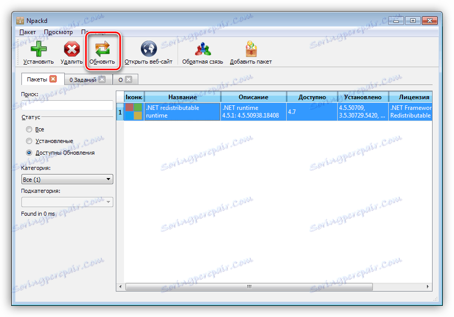
Task: Open the Подкатегория dropdown
Action: point(67,202)
